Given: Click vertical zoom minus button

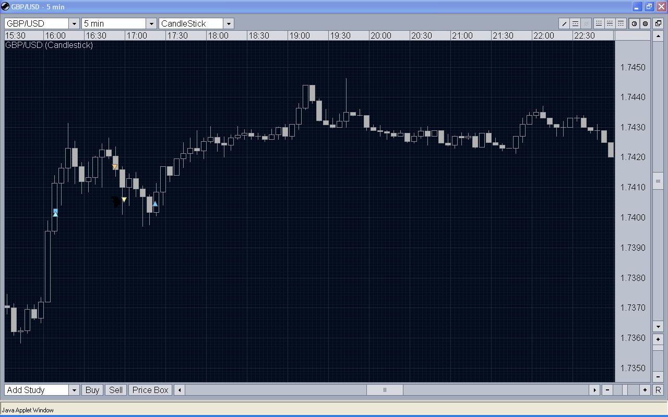Looking at the screenshot, I should [x=658, y=377].
